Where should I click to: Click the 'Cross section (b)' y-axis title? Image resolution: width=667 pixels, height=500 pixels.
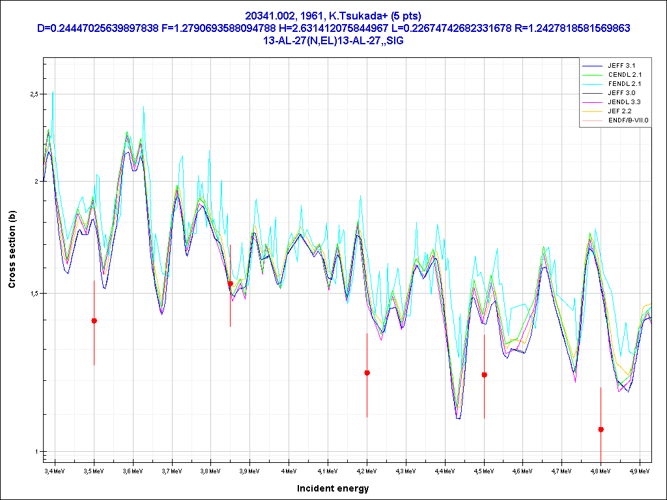tap(12, 249)
